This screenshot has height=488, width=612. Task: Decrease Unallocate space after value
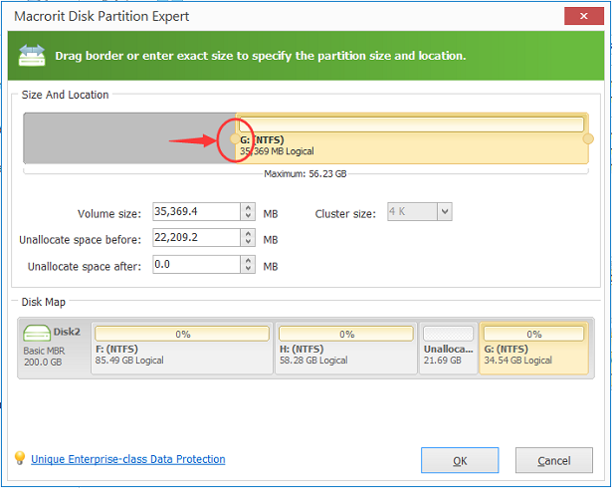tap(248, 269)
